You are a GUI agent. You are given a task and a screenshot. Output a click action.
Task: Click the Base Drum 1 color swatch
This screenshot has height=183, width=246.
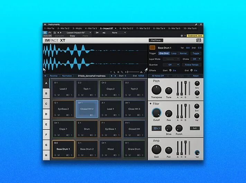tap(152, 48)
